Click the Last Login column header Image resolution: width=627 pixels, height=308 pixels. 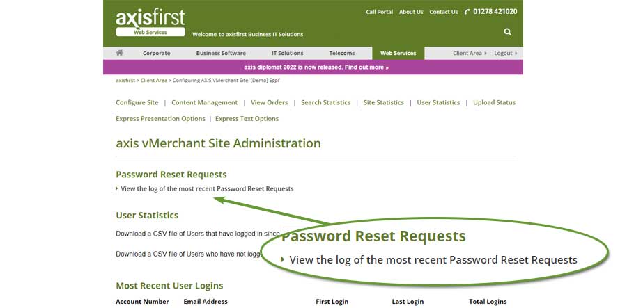(x=408, y=302)
